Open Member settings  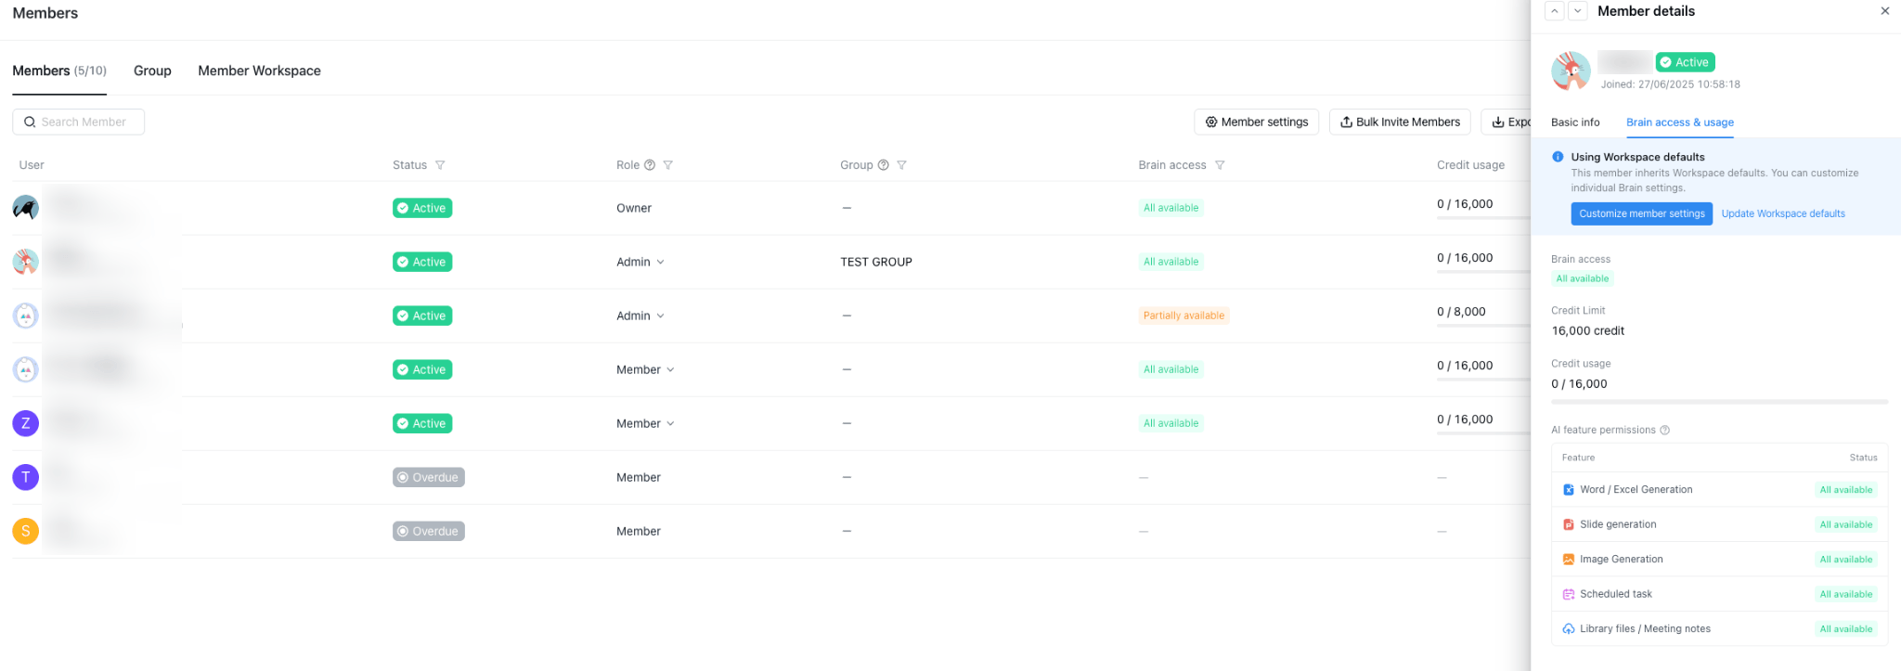pos(1257,122)
